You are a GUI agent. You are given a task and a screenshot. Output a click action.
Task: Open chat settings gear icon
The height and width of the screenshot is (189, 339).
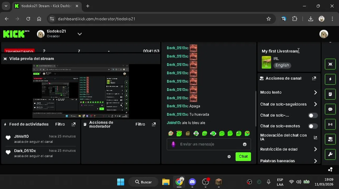coord(229,156)
